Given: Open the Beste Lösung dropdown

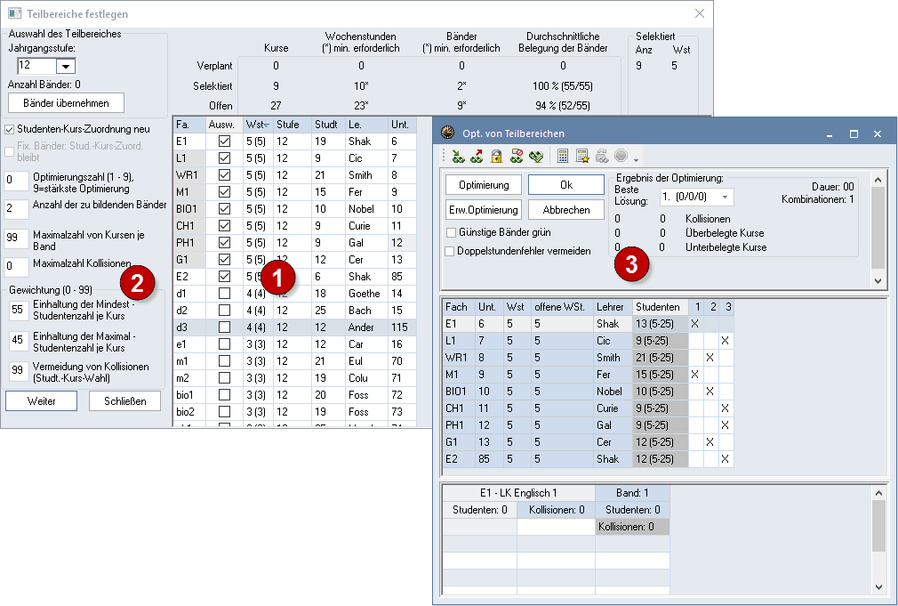Looking at the screenshot, I should [725, 197].
